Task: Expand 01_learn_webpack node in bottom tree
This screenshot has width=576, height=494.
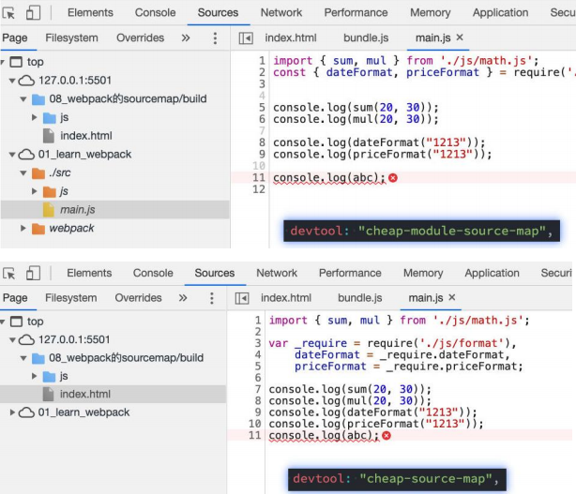Action: pyautogui.click(x=12, y=412)
